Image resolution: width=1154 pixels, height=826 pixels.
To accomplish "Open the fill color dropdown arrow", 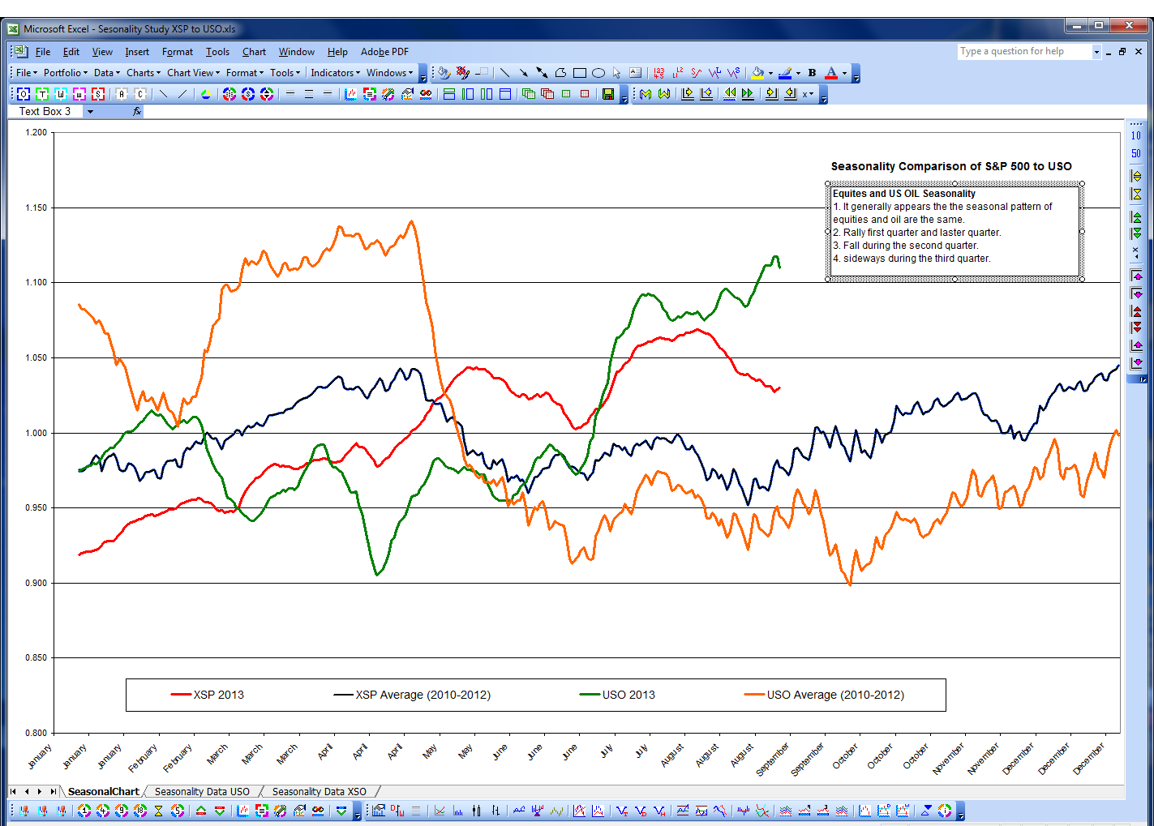I will pos(770,73).
